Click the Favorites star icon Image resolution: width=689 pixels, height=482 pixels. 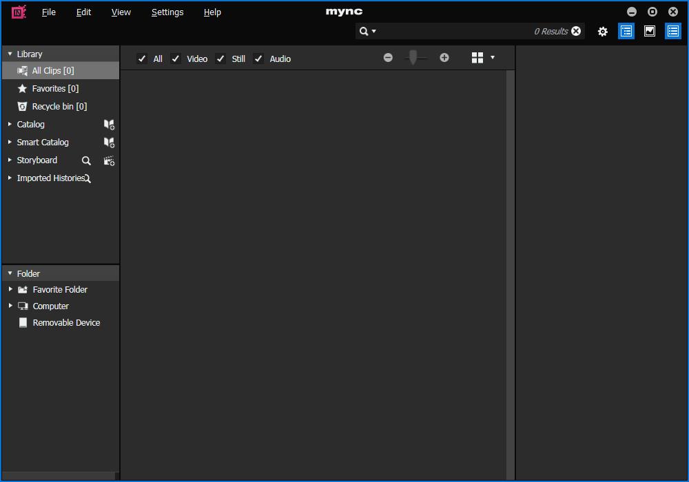(22, 89)
